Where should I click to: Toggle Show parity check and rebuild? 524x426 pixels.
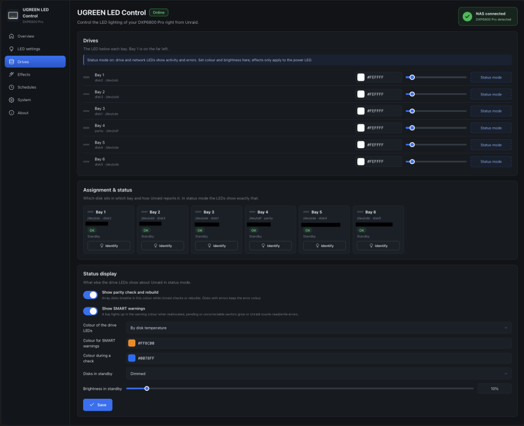pos(90,295)
